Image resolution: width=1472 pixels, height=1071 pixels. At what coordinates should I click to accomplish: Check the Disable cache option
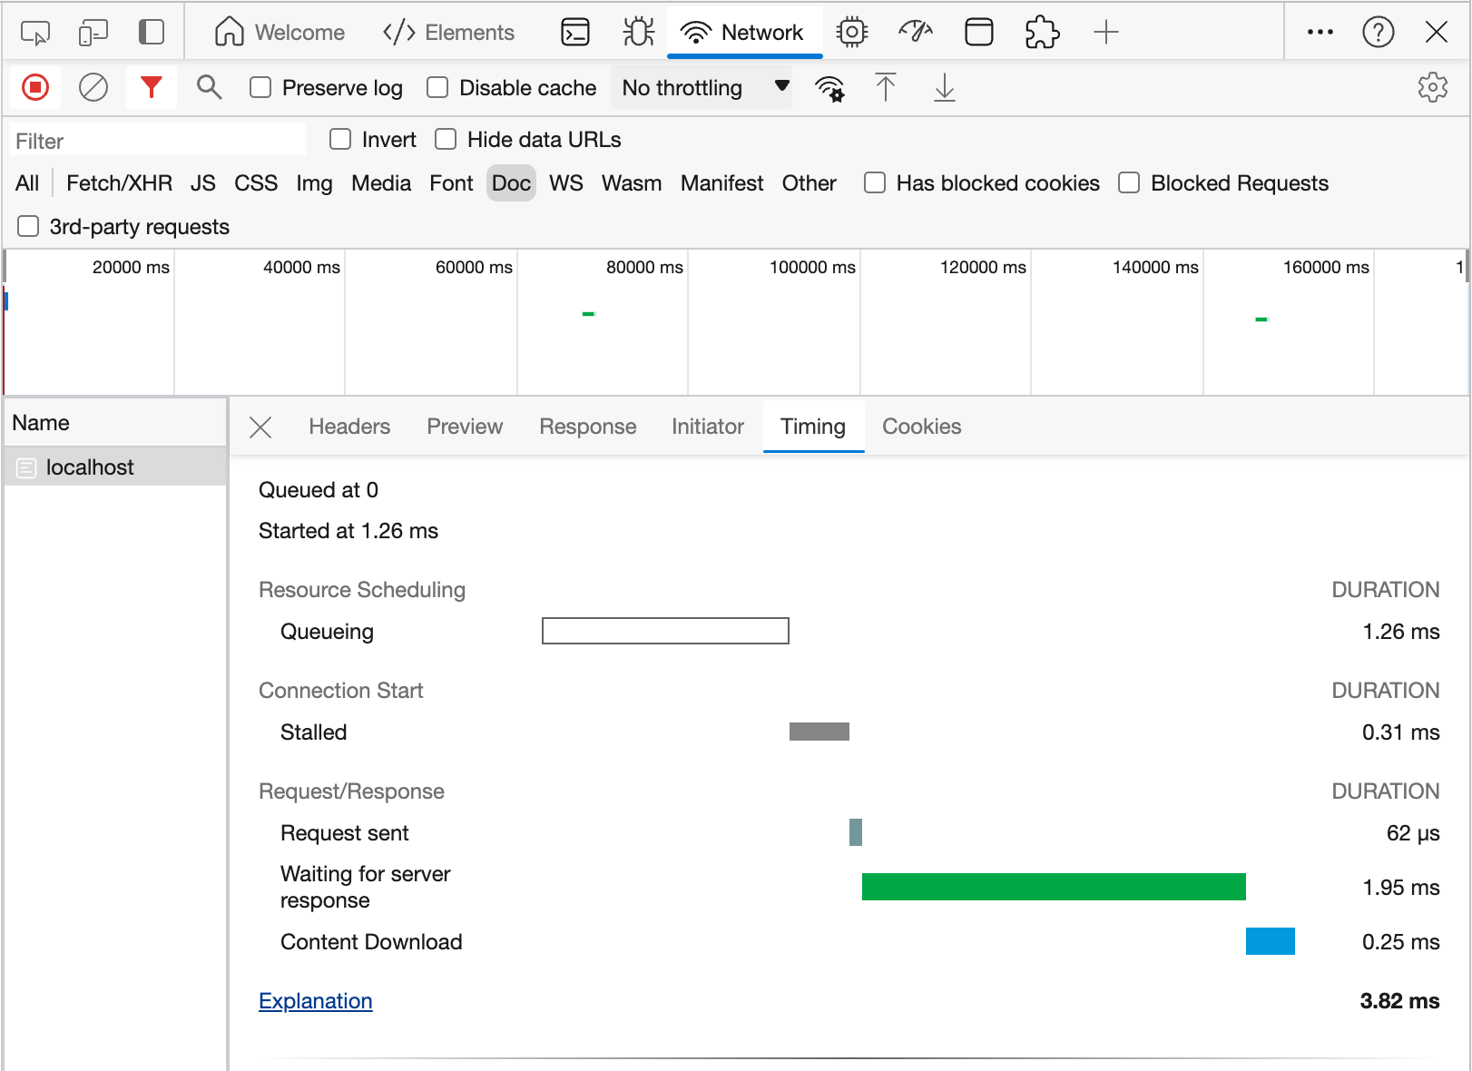tap(438, 88)
